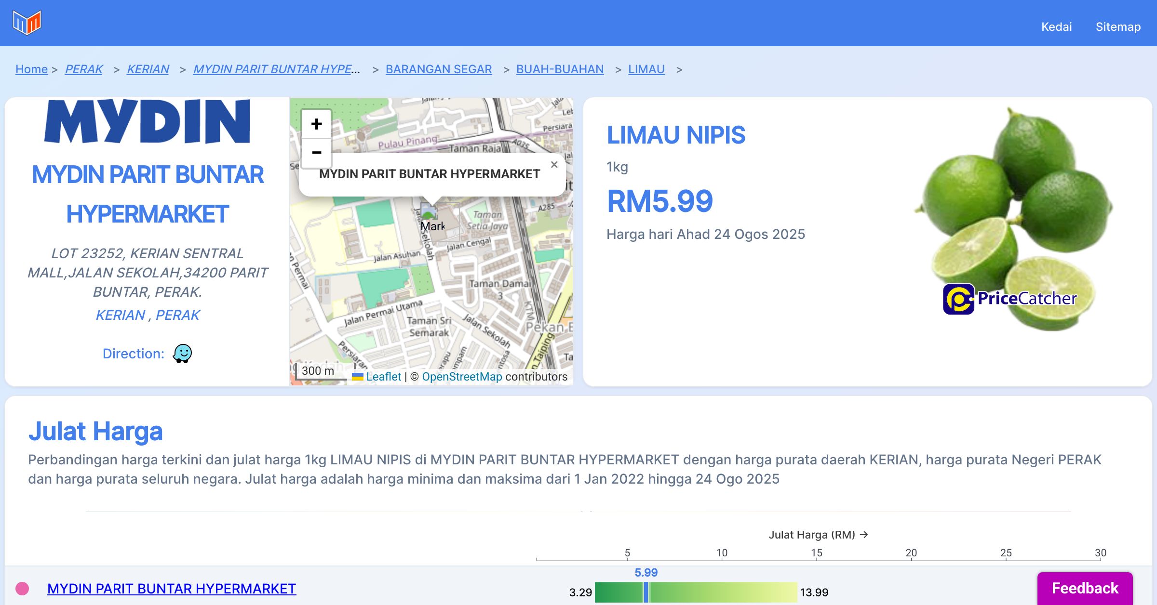1157x605 pixels.
Task: Click the KERIAN district link under address
Action: click(121, 315)
